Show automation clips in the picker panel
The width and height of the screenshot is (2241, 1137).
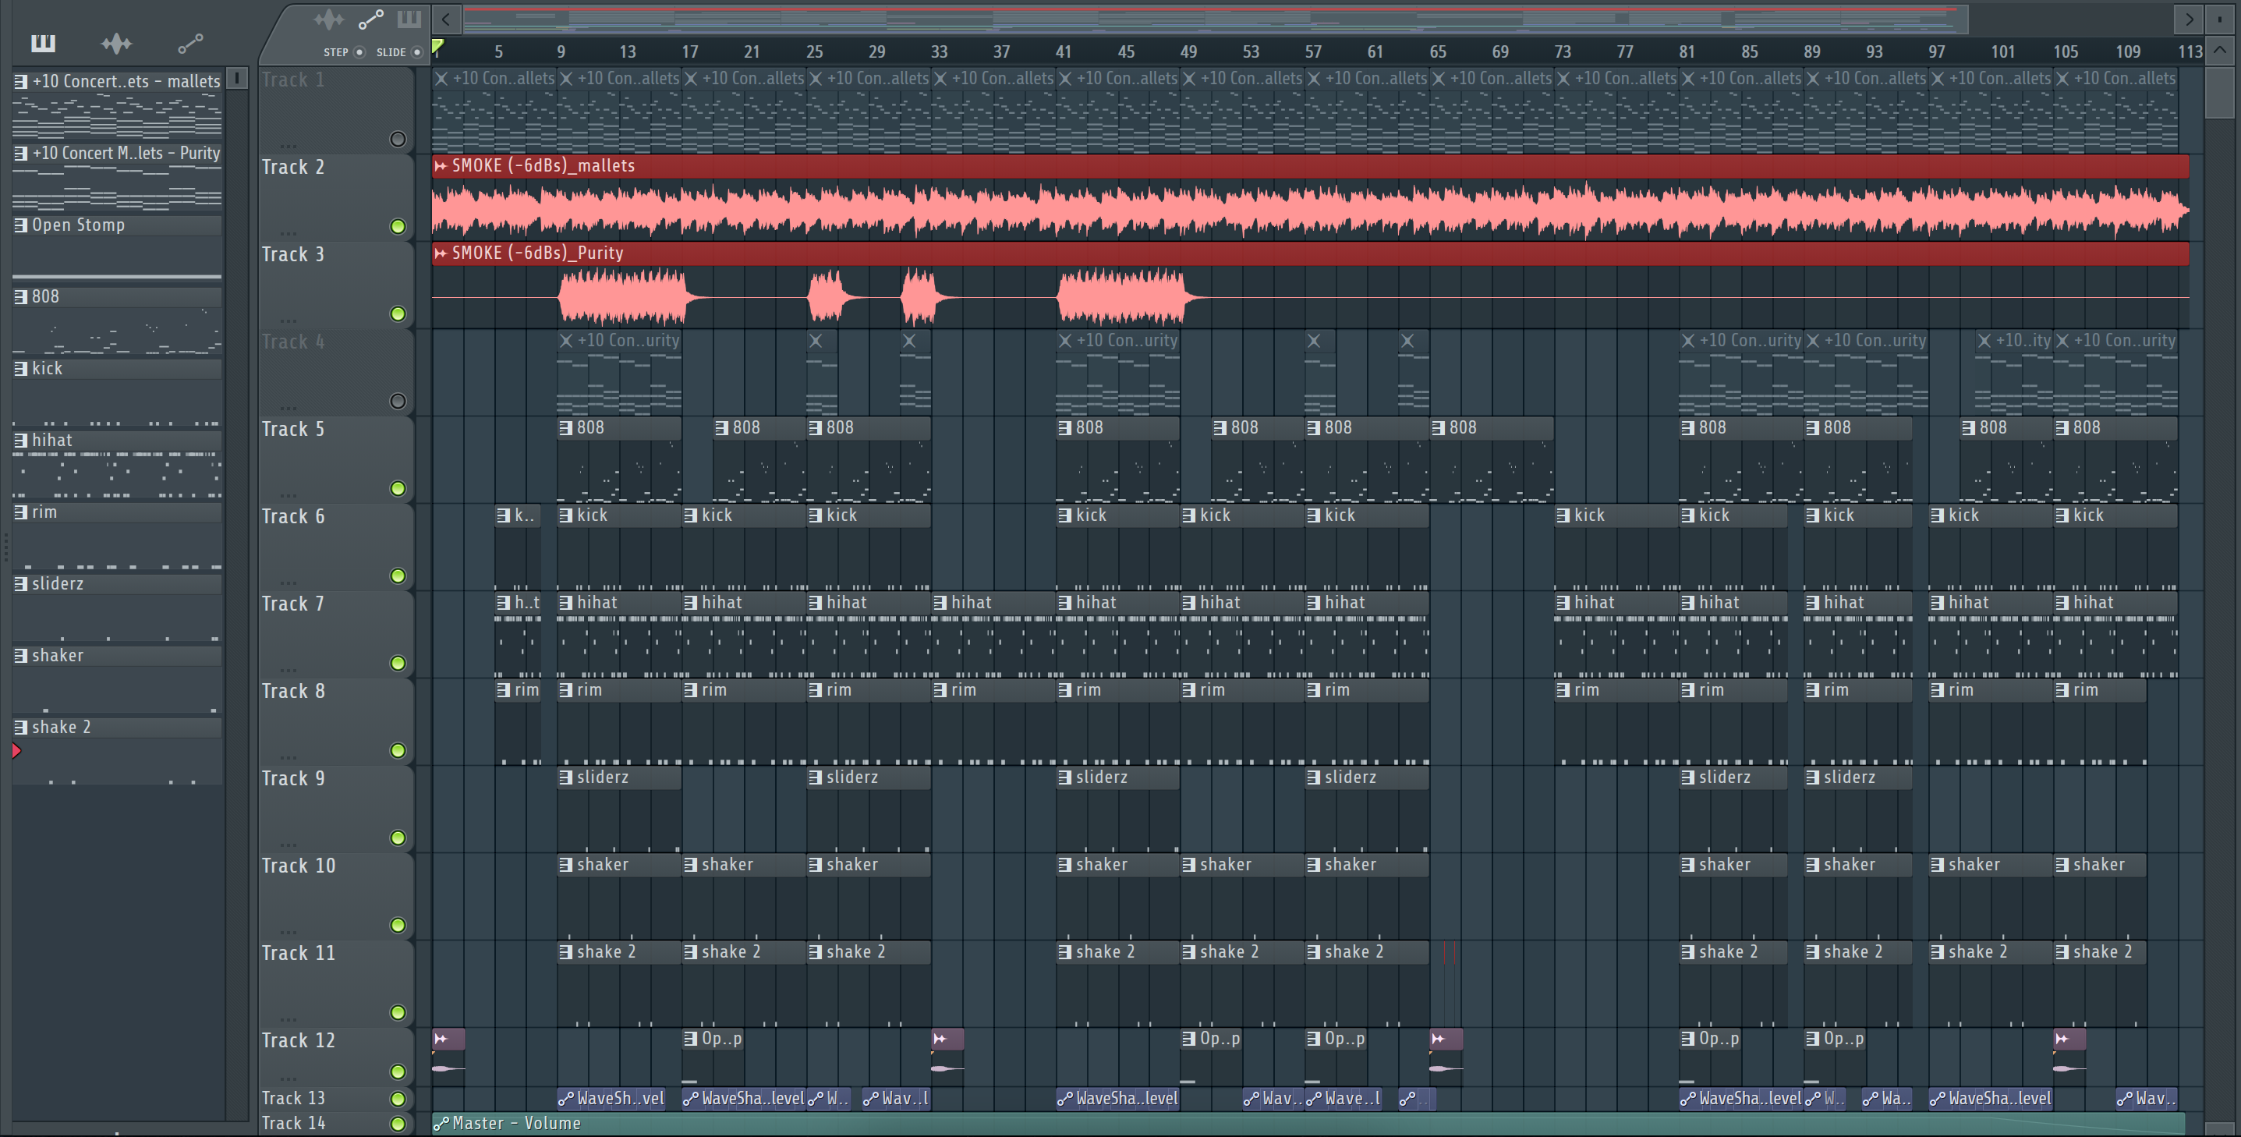(190, 43)
